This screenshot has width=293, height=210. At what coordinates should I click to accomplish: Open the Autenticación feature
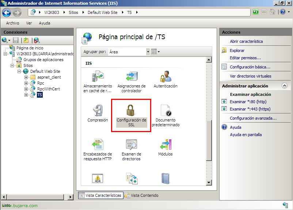tap(165, 79)
